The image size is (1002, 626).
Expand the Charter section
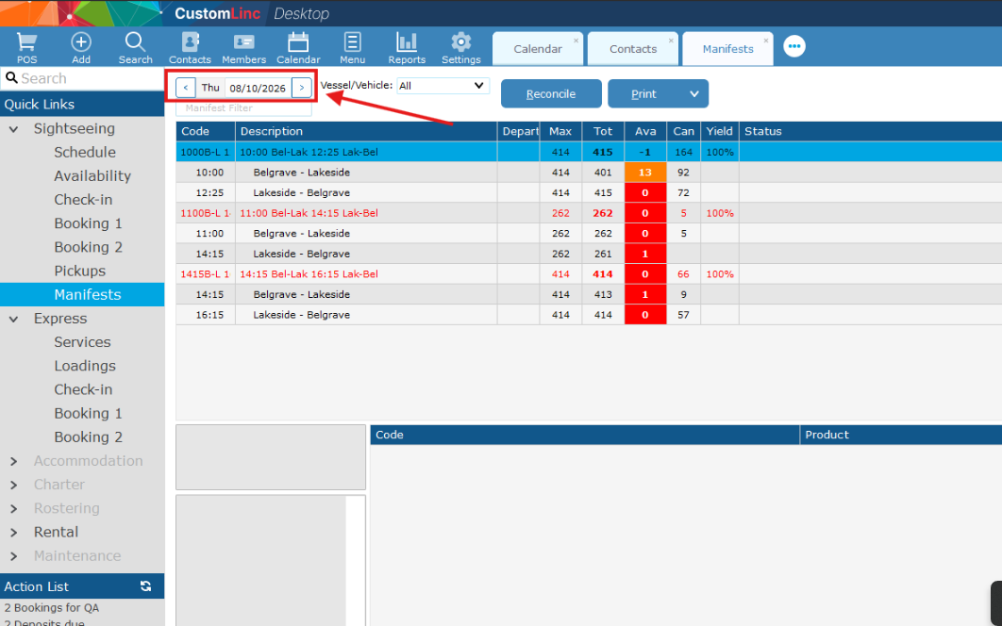coord(13,485)
